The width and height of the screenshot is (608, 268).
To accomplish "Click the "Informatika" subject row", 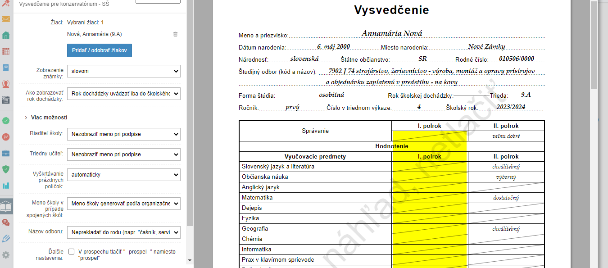I will click(315, 250).
